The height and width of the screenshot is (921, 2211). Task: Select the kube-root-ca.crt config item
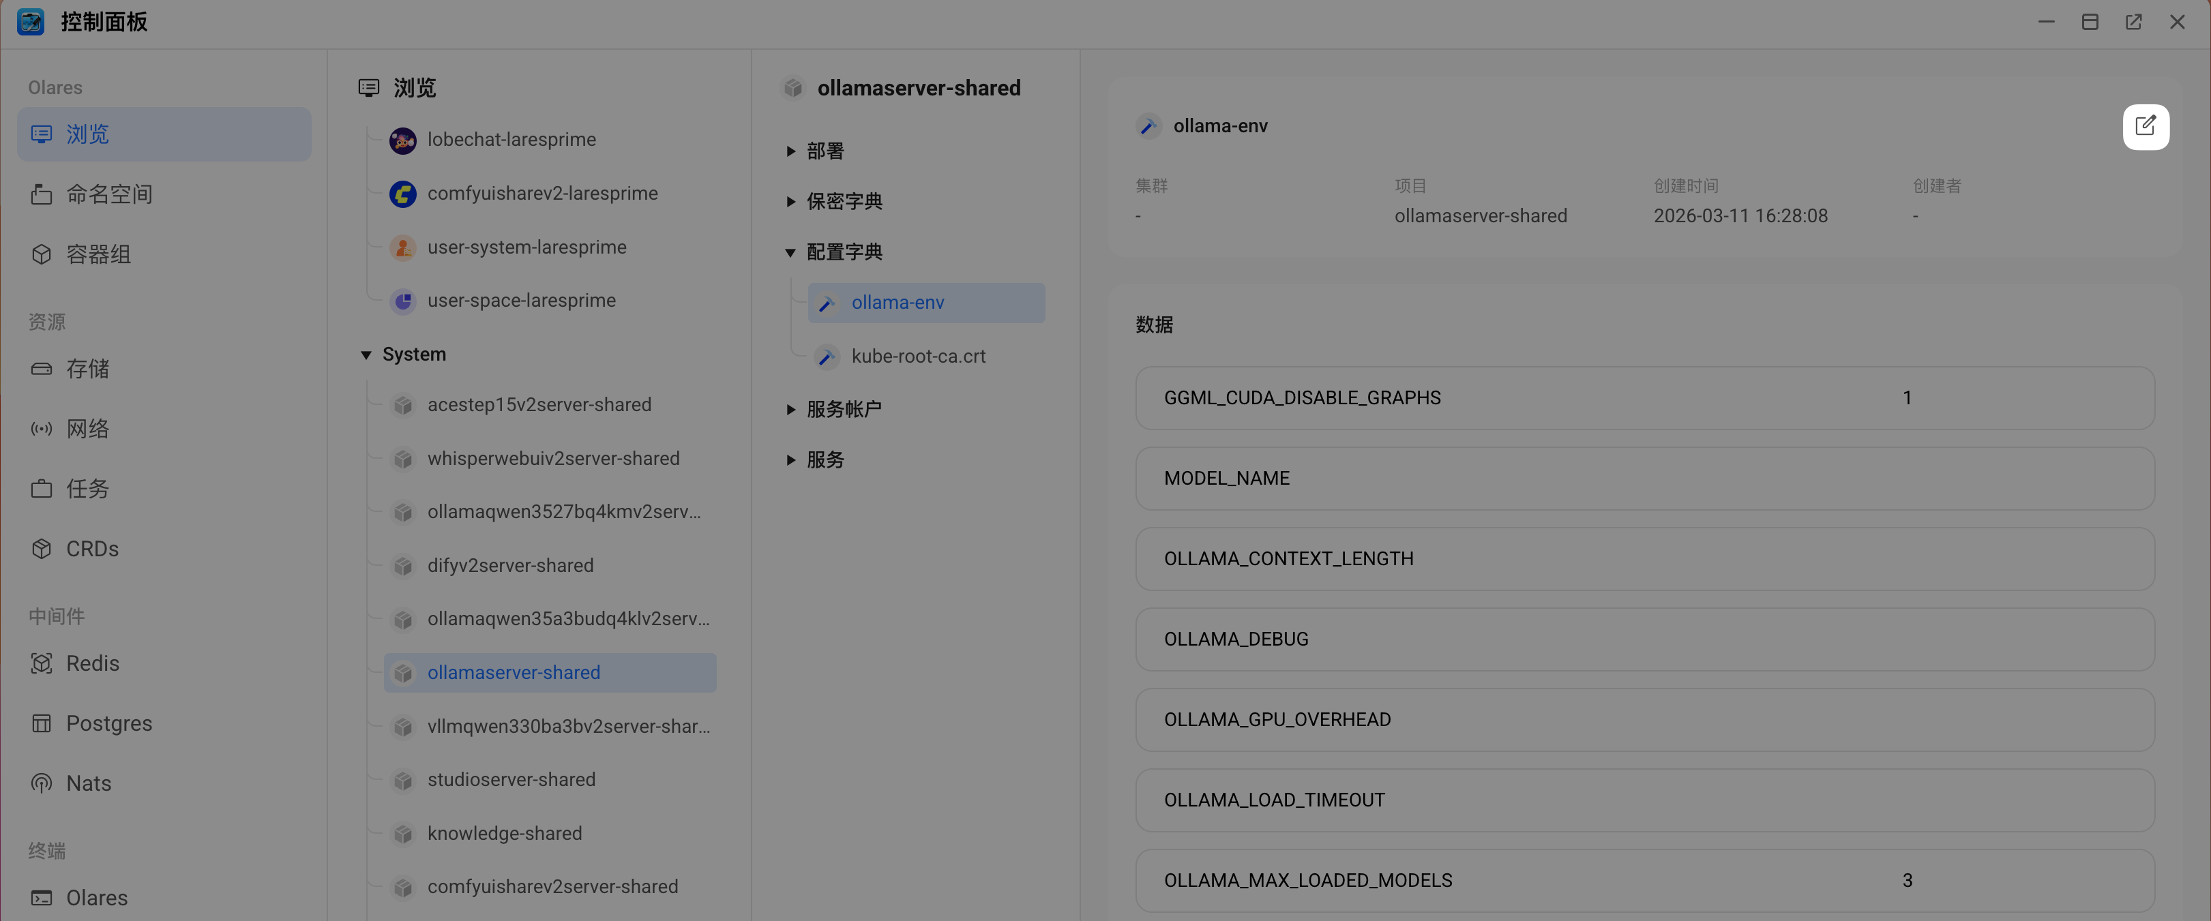point(919,355)
